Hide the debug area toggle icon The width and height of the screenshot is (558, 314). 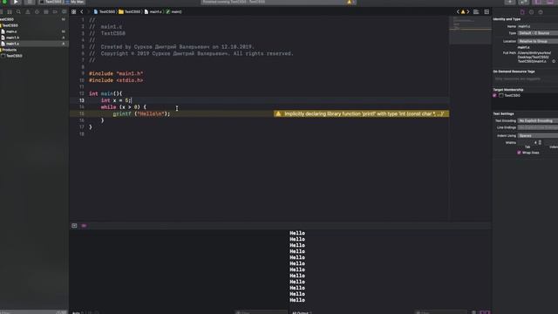tap(74, 226)
